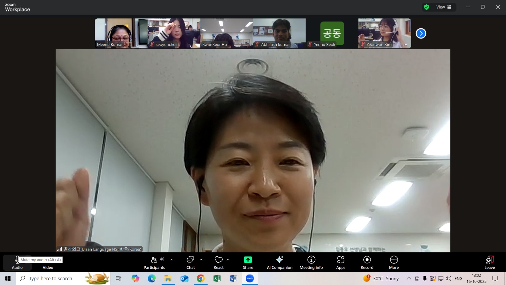The width and height of the screenshot is (506, 285).
Task: Open the React emoji menu
Action: pos(219,263)
